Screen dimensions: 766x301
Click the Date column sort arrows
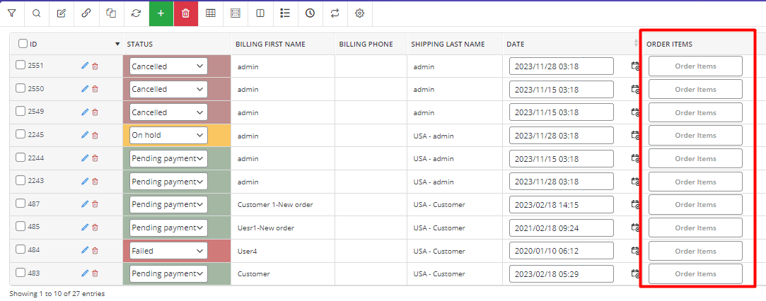coord(636,43)
